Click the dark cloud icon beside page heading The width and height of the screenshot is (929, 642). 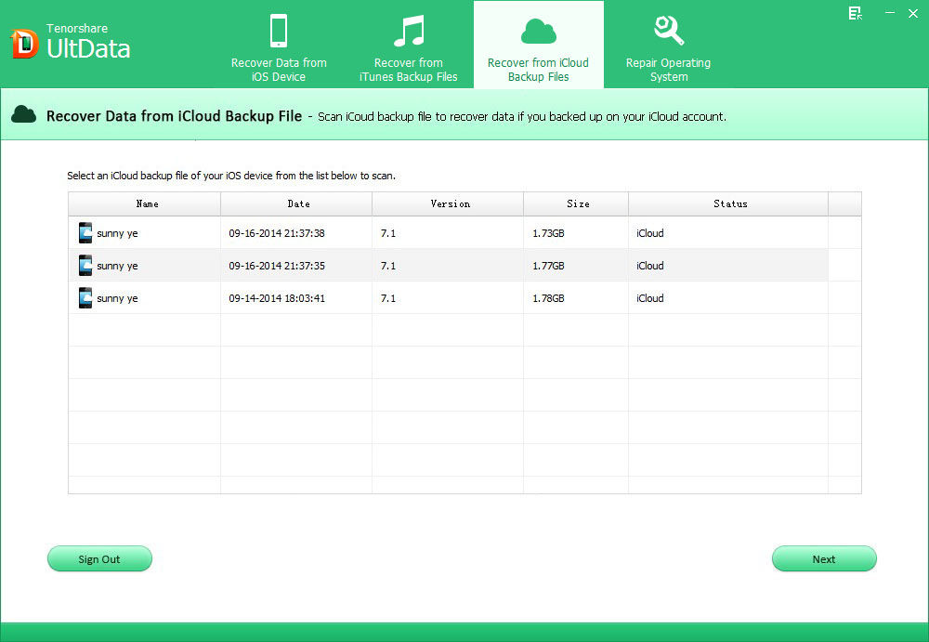point(24,114)
